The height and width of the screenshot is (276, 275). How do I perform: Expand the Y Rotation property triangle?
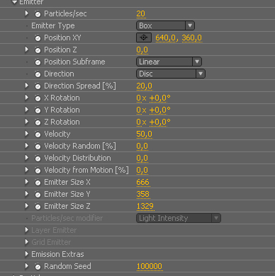[27, 110]
